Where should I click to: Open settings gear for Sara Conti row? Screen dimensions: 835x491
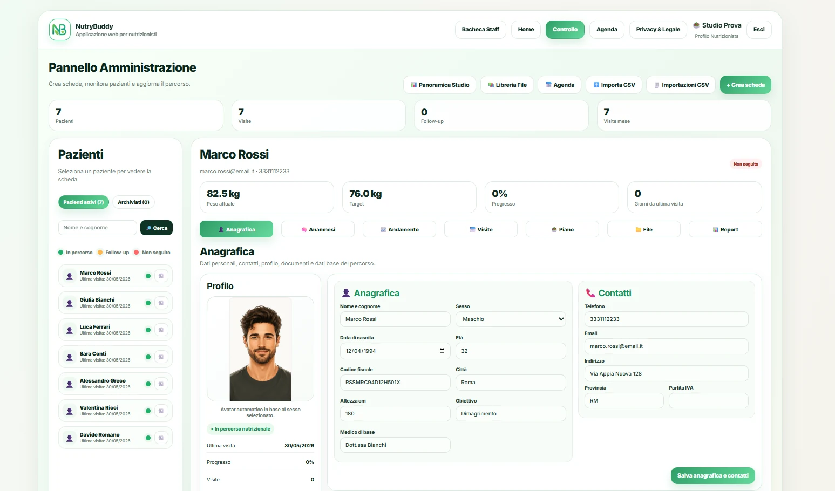click(x=161, y=357)
